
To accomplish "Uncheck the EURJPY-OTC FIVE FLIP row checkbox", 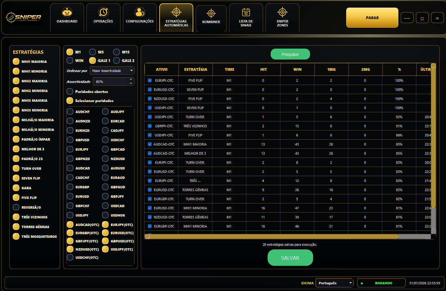I will point(150,80).
